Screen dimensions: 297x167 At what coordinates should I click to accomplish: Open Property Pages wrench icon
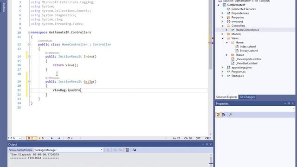click(x=230, y=115)
